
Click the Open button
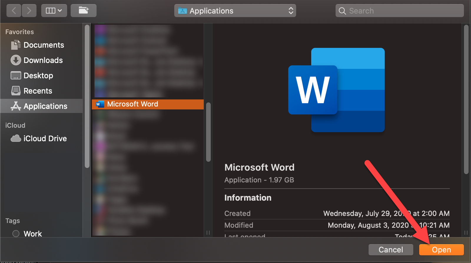click(x=441, y=250)
